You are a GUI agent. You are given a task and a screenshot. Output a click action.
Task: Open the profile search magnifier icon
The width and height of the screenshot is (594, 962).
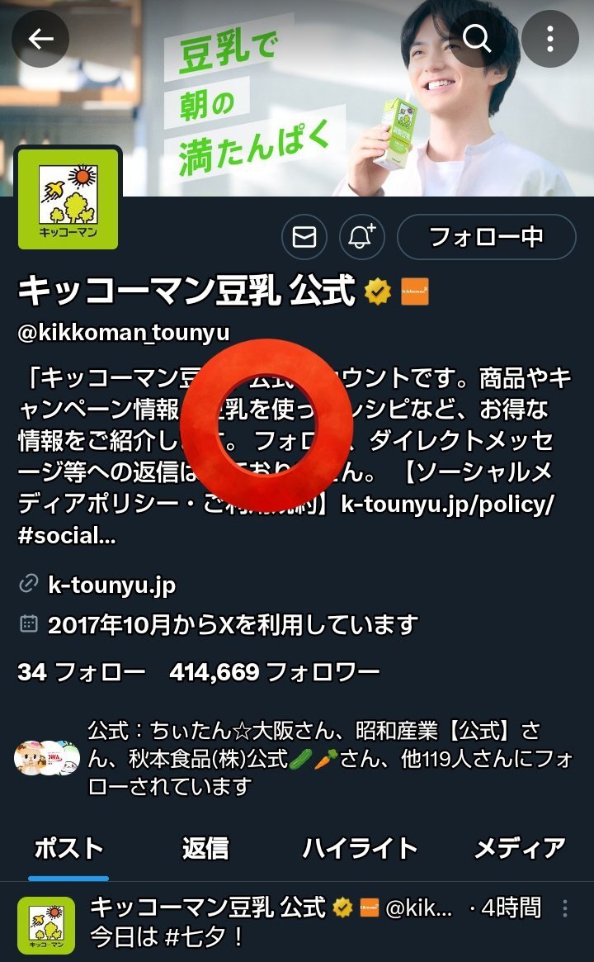pyautogui.click(x=478, y=39)
